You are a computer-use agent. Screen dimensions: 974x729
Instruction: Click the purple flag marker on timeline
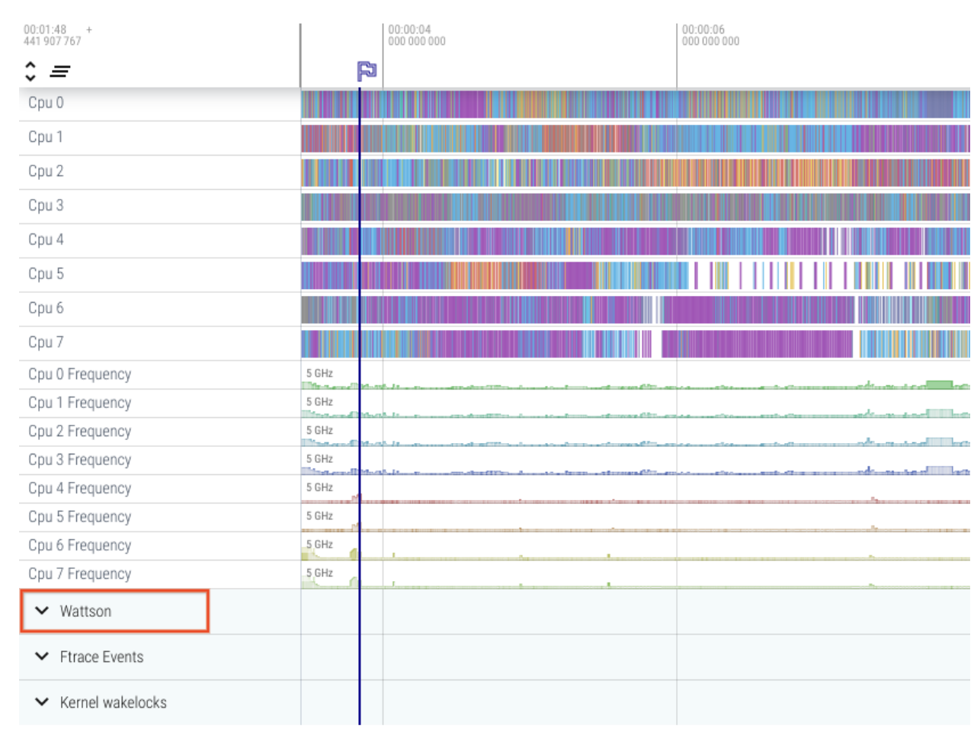click(367, 71)
